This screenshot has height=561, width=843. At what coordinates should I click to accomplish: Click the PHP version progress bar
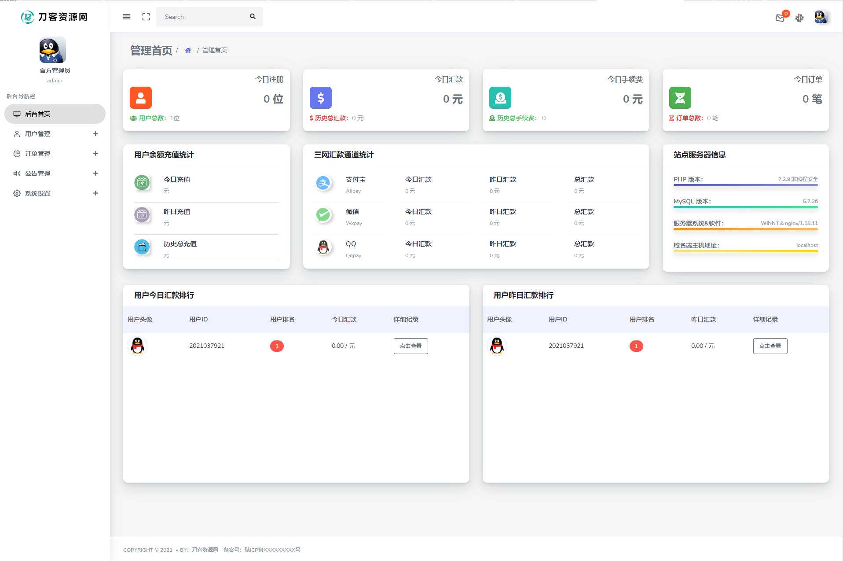(745, 185)
